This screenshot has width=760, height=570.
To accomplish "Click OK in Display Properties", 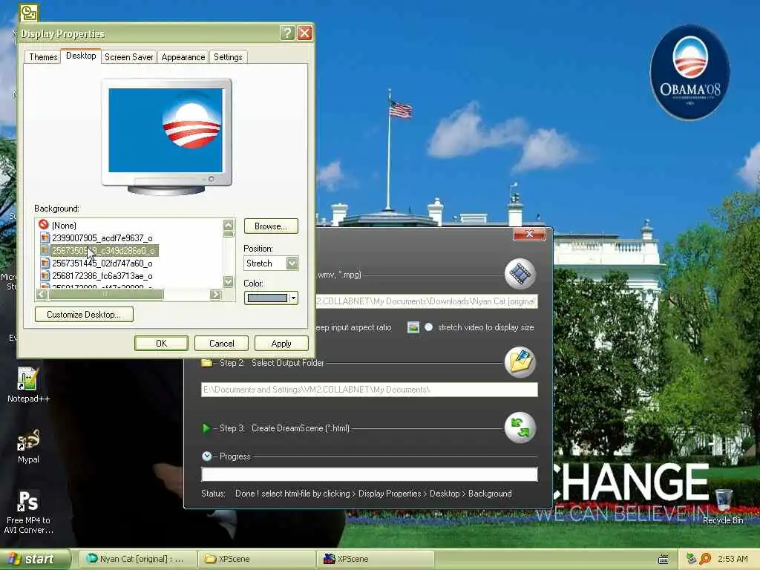I will [x=161, y=343].
